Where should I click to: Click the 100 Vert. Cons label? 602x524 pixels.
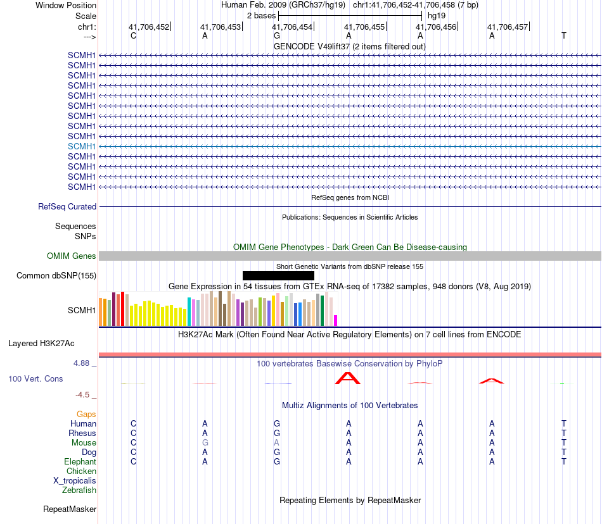click(35, 378)
